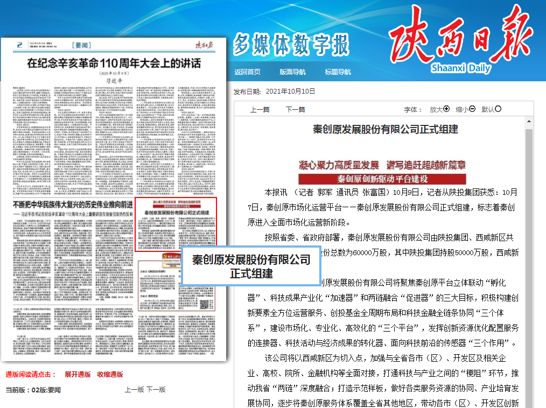The height and width of the screenshot is (408, 546).
Task: Go to next page with 下一版
Action: click(x=156, y=390)
